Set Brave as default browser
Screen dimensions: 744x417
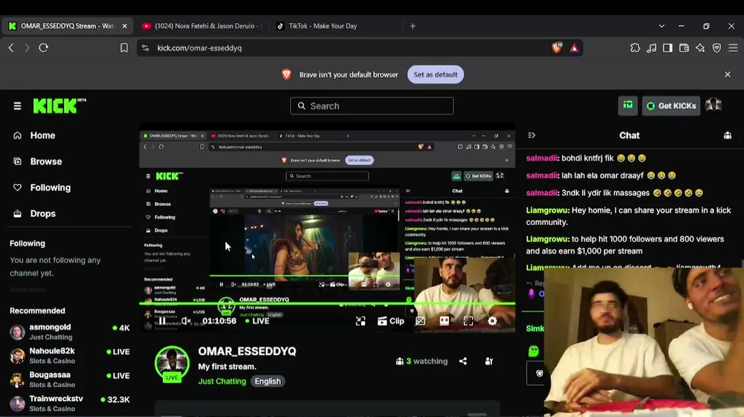click(x=435, y=75)
